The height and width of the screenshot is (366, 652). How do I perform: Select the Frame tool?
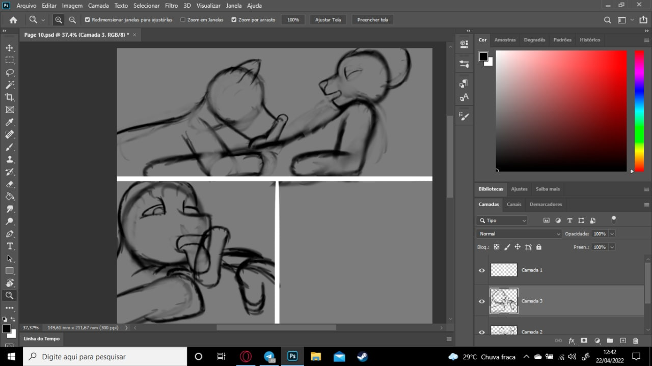coord(9,109)
